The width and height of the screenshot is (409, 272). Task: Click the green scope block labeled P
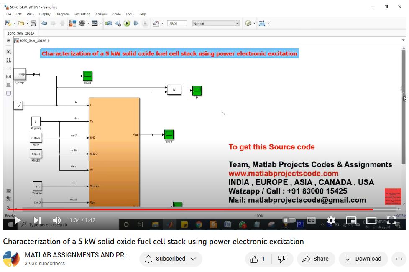(197, 91)
